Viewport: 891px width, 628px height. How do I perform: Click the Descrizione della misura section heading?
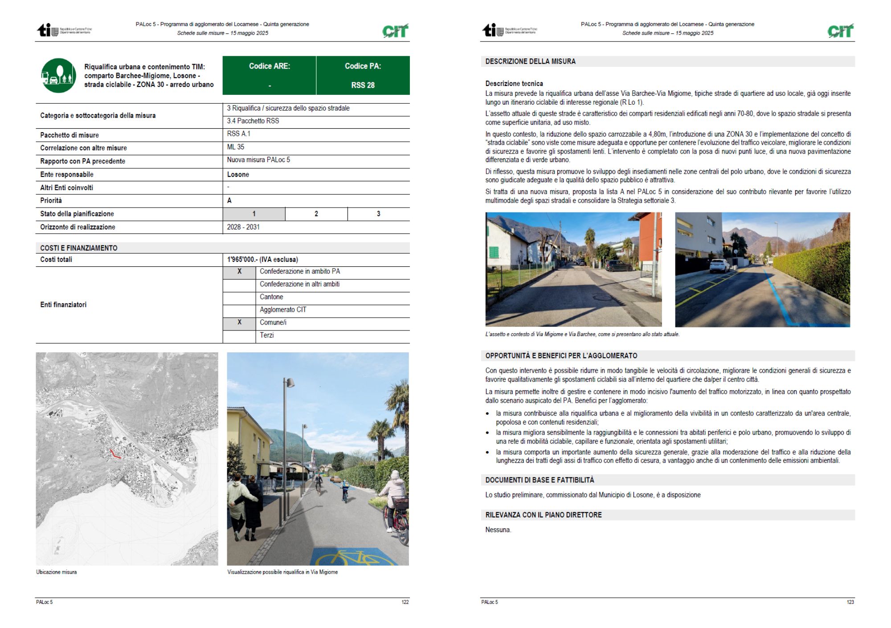pyautogui.click(x=530, y=61)
